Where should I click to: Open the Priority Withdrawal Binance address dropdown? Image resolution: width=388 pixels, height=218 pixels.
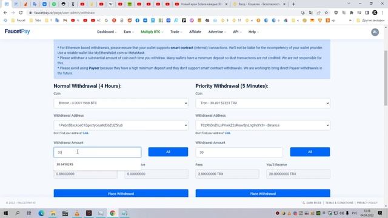(263, 125)
